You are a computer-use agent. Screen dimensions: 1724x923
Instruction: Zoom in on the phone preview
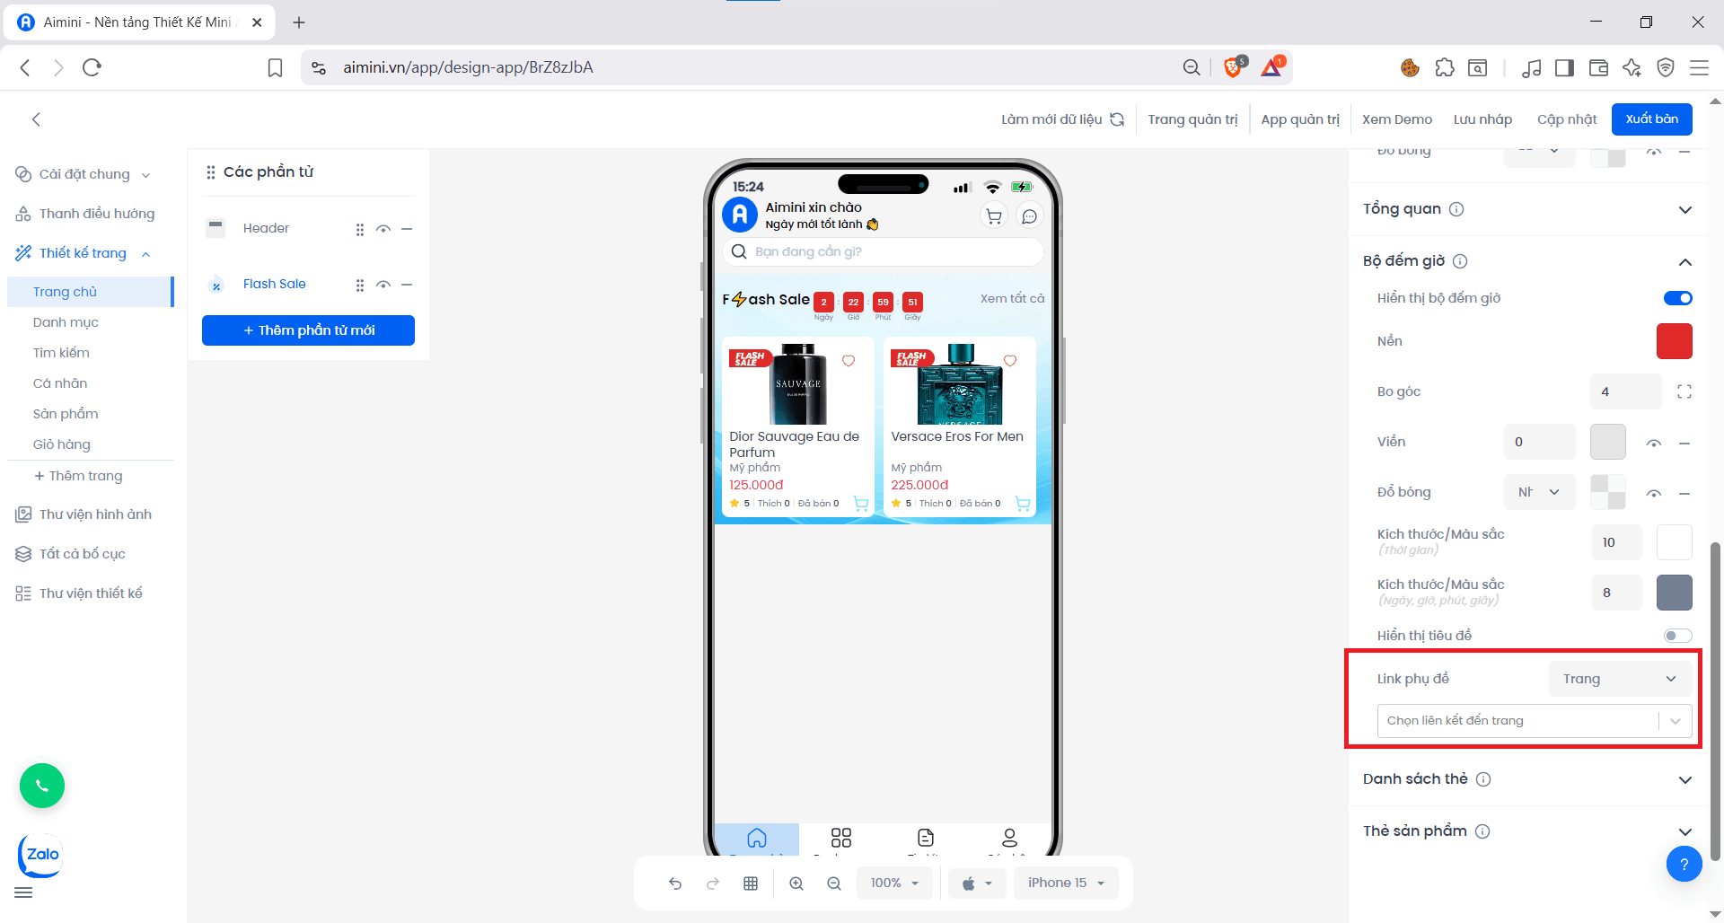pos(796,883)
